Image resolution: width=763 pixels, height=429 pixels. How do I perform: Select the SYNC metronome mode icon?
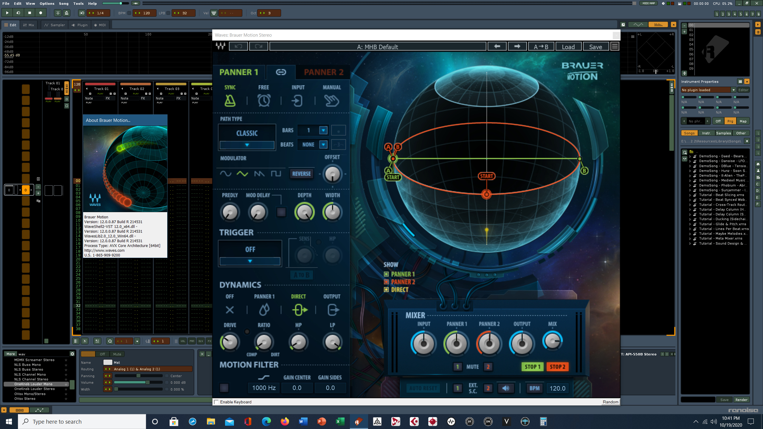(230, 101)
